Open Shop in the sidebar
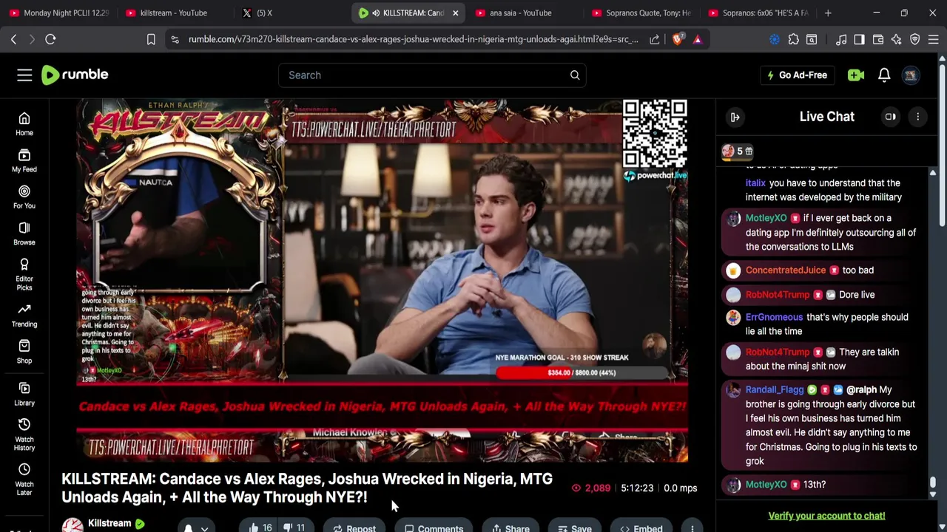 24,352
